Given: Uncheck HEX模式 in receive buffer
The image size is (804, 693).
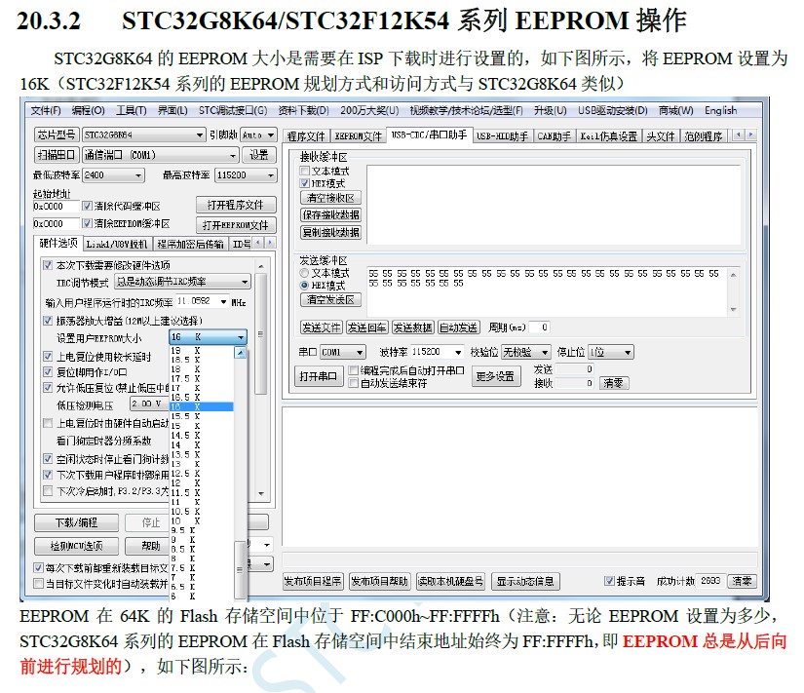Looking at the screenshot, I should pos(305,183).
